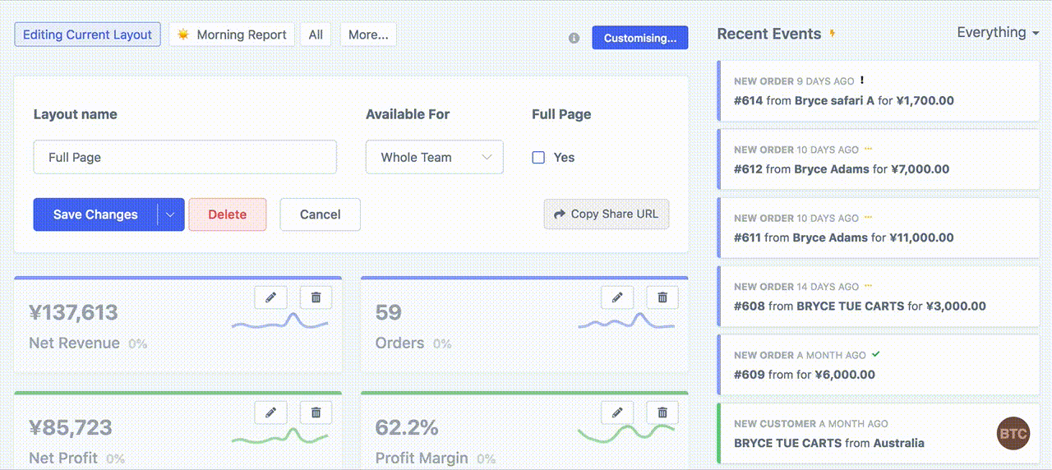Click pencil icon on Net Profit card
Viewport: 1052px width, 470px height.
[270, 412]
